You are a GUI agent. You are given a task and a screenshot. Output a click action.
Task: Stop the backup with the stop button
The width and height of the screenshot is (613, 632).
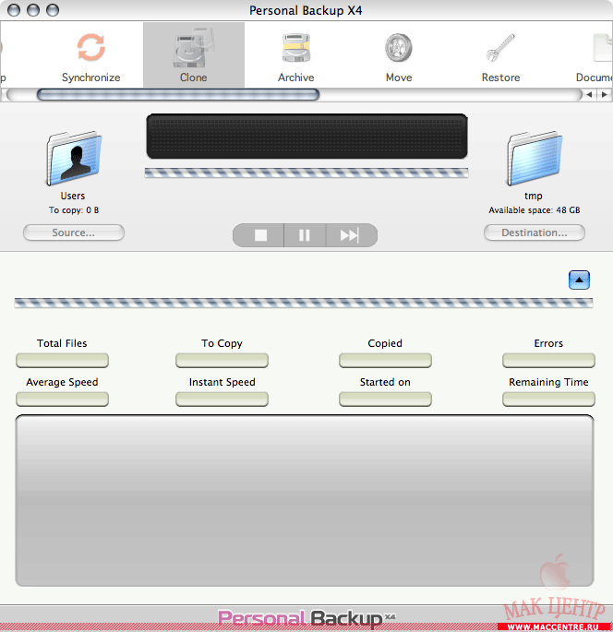coord(258,235)
